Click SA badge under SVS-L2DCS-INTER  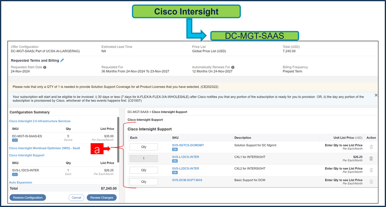coord(175,172)
